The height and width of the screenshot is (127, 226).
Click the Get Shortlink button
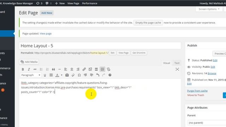[x=139, y=53]
